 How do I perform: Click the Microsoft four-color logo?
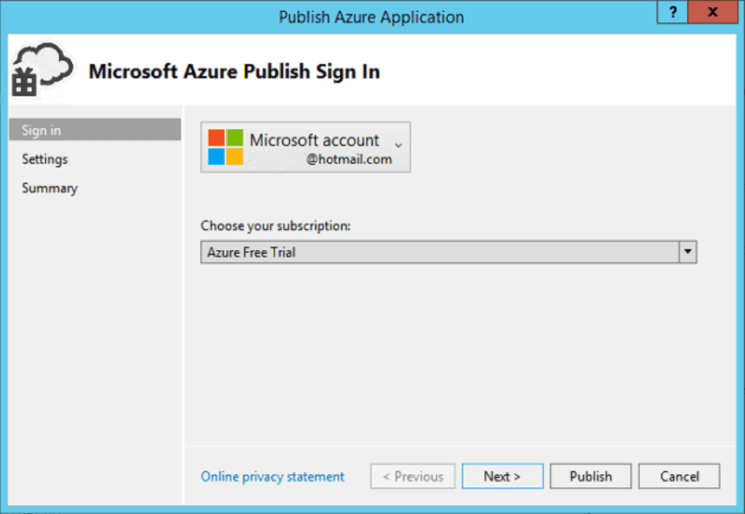pos(226,147)
